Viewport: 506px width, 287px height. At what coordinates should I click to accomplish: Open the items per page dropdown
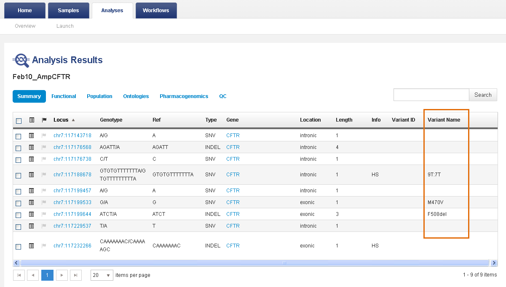click(102, 275)
